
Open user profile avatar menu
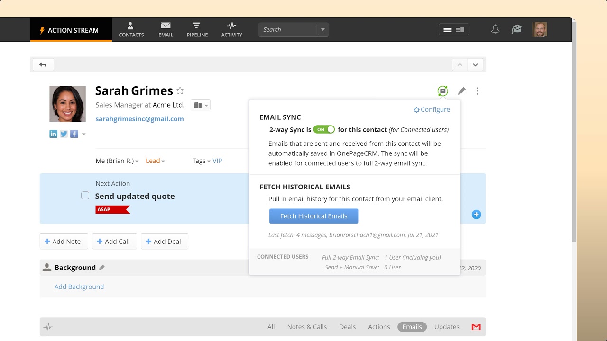pos(540,29)
